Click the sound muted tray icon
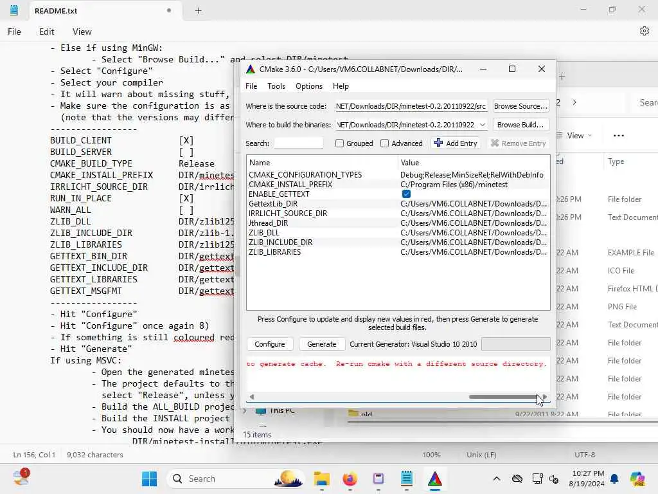Viewport: 658px width, 494px height. 554,479
